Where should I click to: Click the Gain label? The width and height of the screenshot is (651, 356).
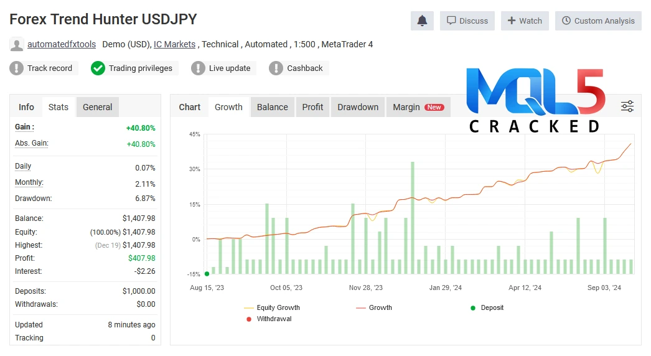[x=24, y=127]
